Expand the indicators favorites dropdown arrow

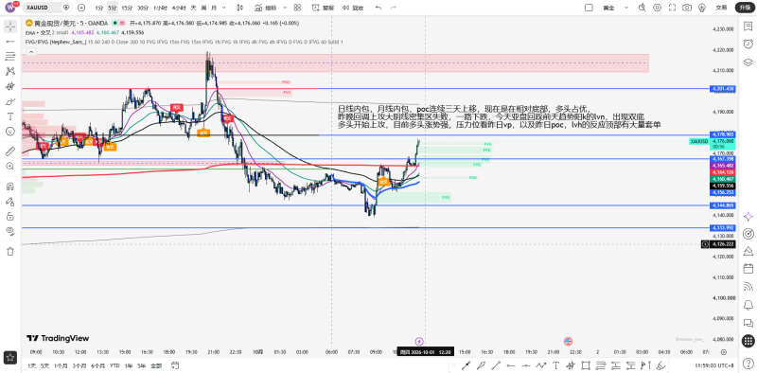click(285, 8)
